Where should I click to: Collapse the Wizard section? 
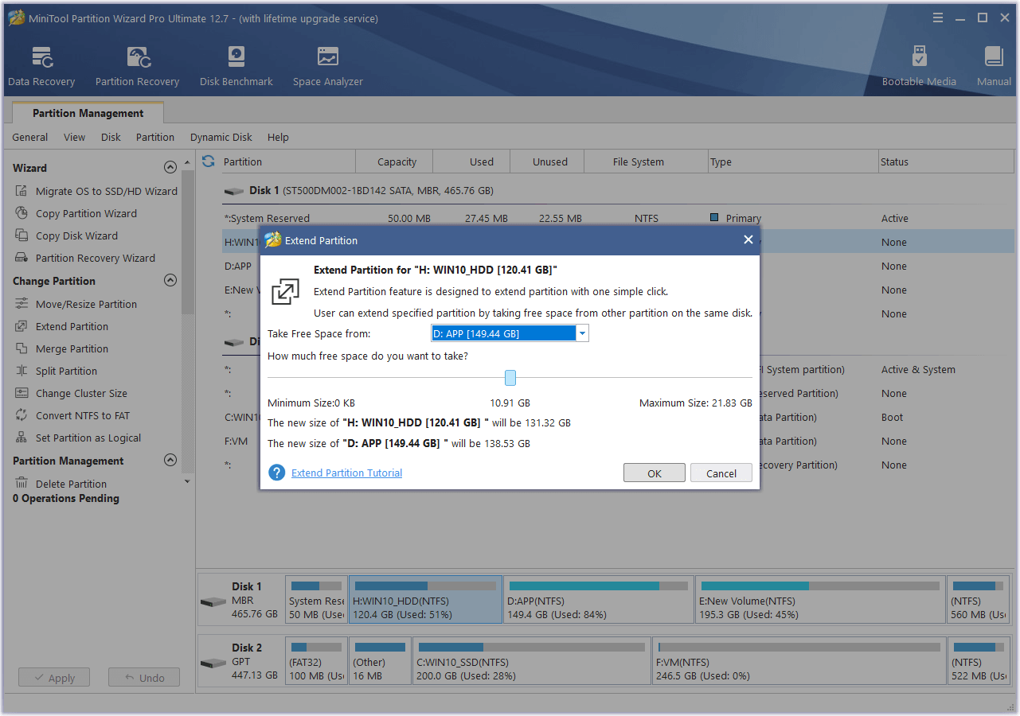tap(170, 168)
